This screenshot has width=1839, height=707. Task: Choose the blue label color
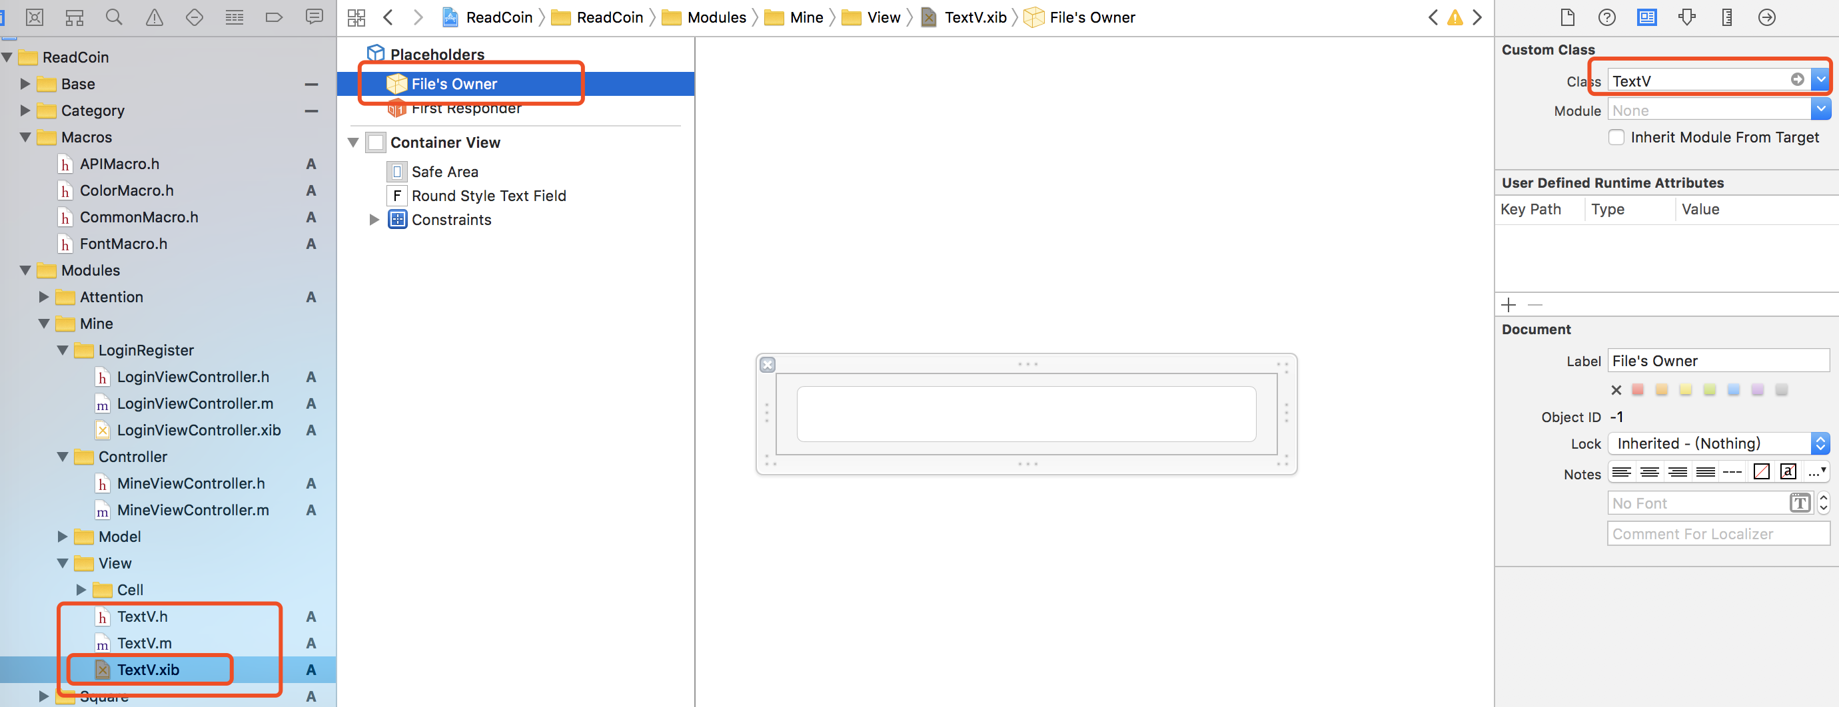[x=1733, y=390]
